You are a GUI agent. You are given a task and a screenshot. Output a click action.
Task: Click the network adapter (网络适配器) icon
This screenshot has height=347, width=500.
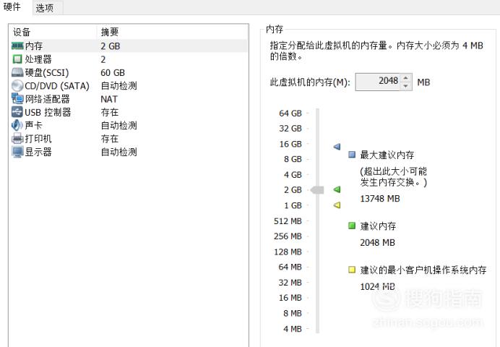pos(17,99)
